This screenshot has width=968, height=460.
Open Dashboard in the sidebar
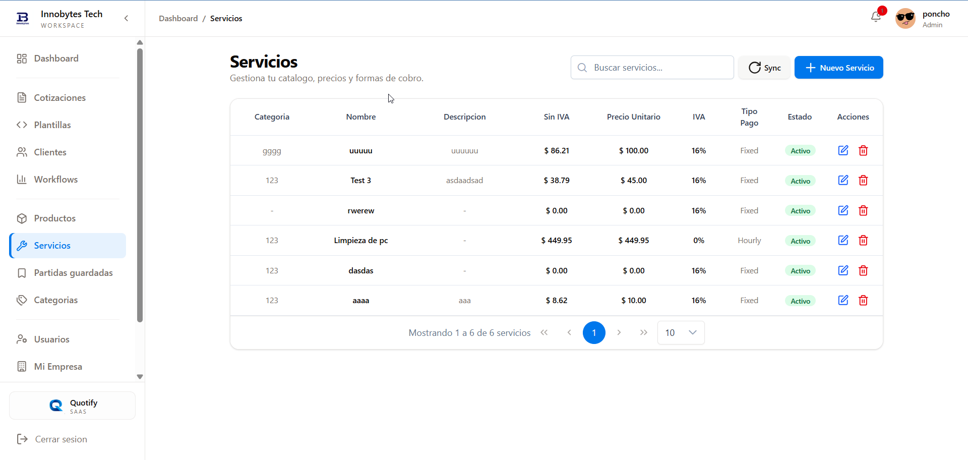point(68,59)
